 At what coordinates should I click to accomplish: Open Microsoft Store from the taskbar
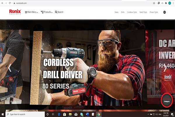[64, 114]
